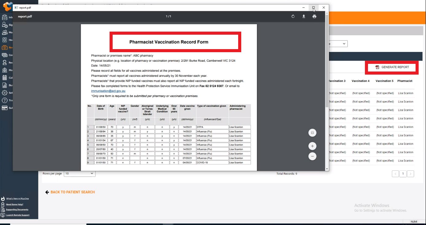Select the COVID-19 cell in the PDF table

click(212, 163)
